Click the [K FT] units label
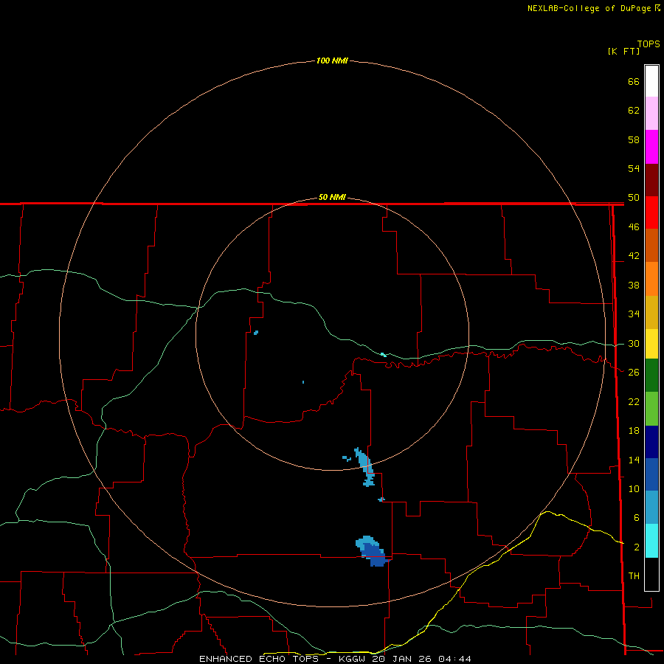The image size is (664, 664). click(623, 51)
